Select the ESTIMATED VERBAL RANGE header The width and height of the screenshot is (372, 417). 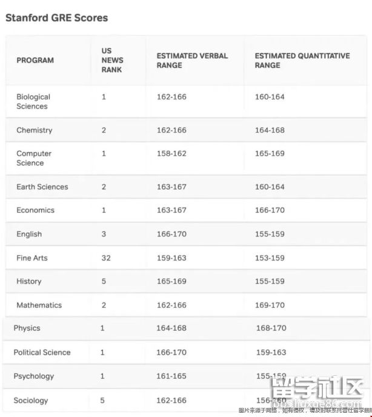[x=192, y=61]
